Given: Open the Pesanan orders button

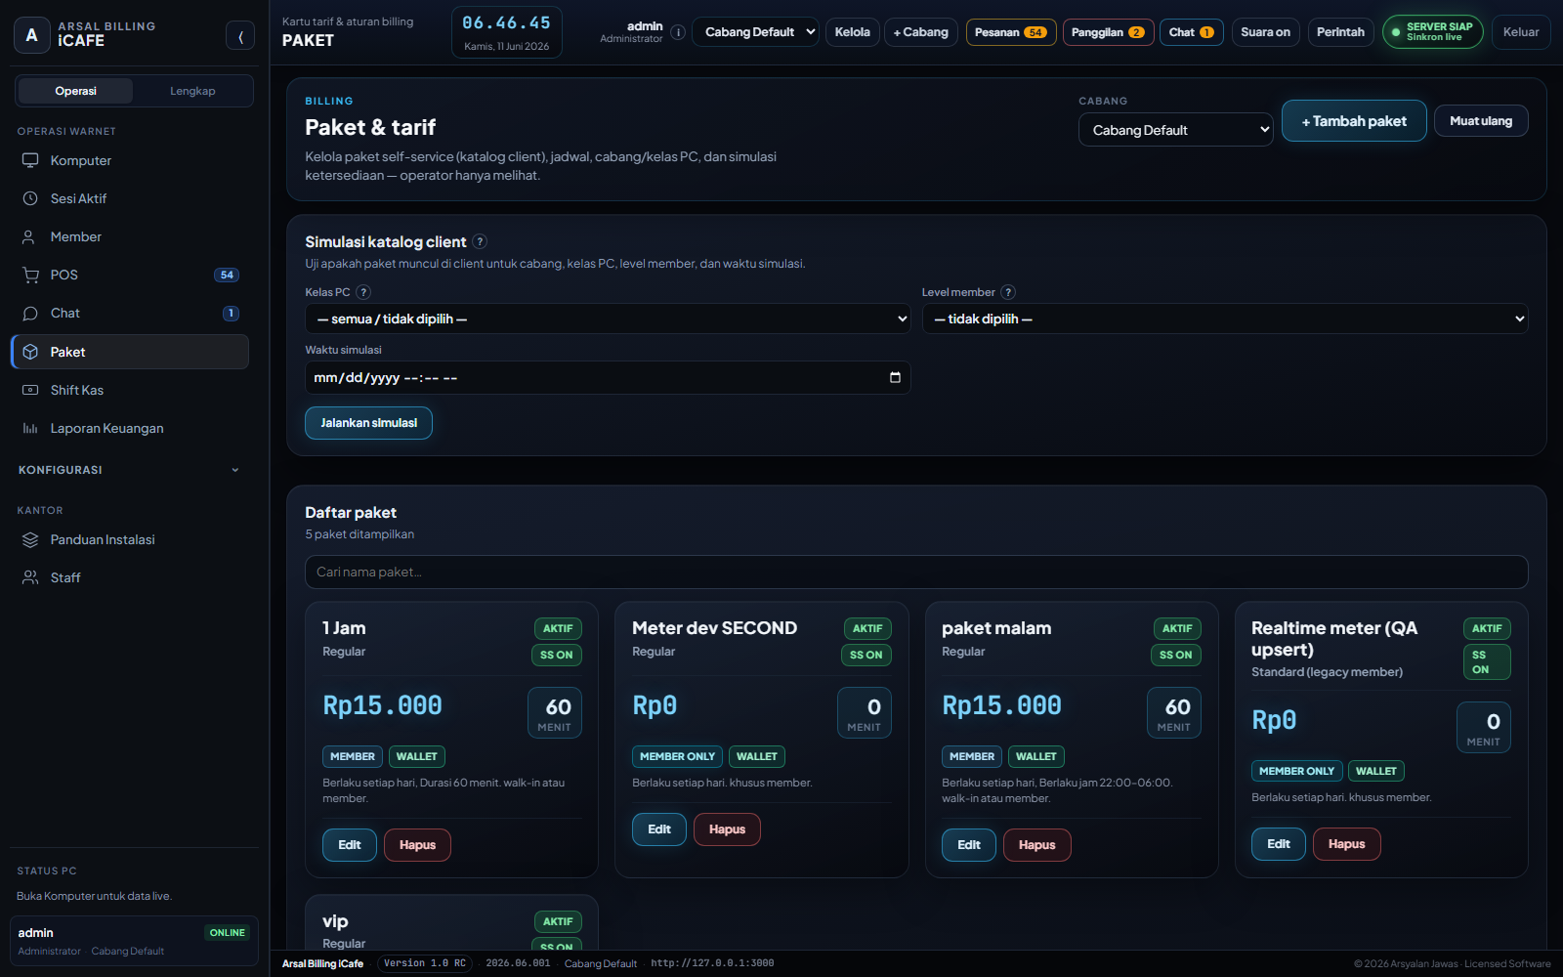Looking at the screenshot, I should coord(1011,32).
